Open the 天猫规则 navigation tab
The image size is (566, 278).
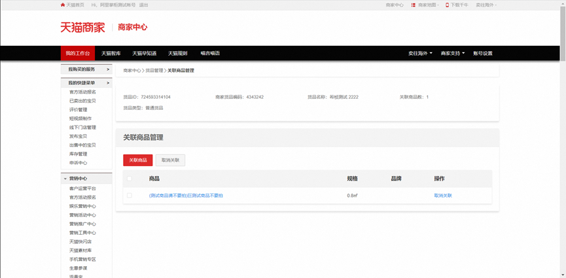(177, 53)
